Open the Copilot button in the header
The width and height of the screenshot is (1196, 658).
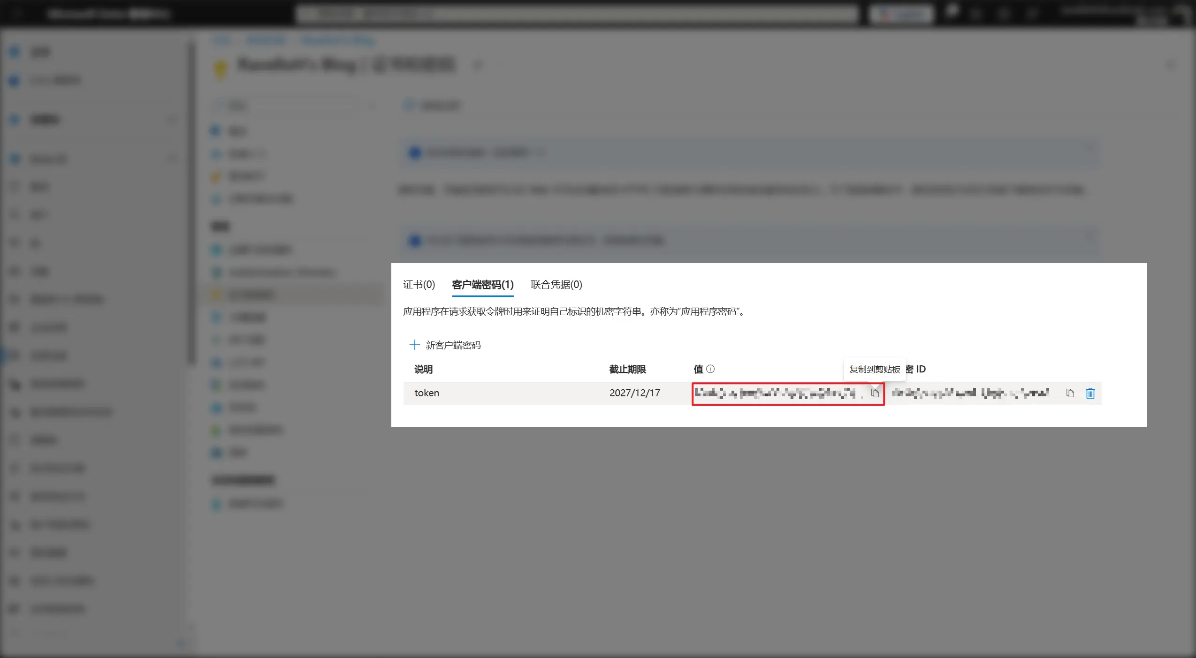tap(900, 14)
